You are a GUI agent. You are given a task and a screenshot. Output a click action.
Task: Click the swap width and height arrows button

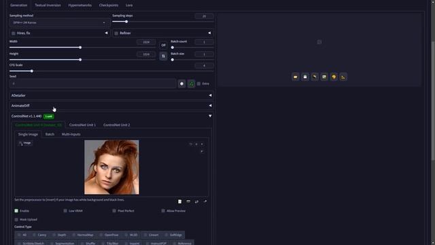point(163,56)
